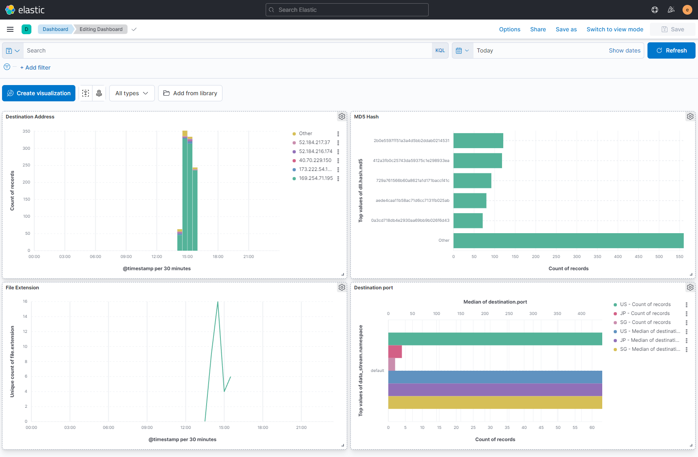Open the Help life-ring icon
698x457 pixels.
655,9
